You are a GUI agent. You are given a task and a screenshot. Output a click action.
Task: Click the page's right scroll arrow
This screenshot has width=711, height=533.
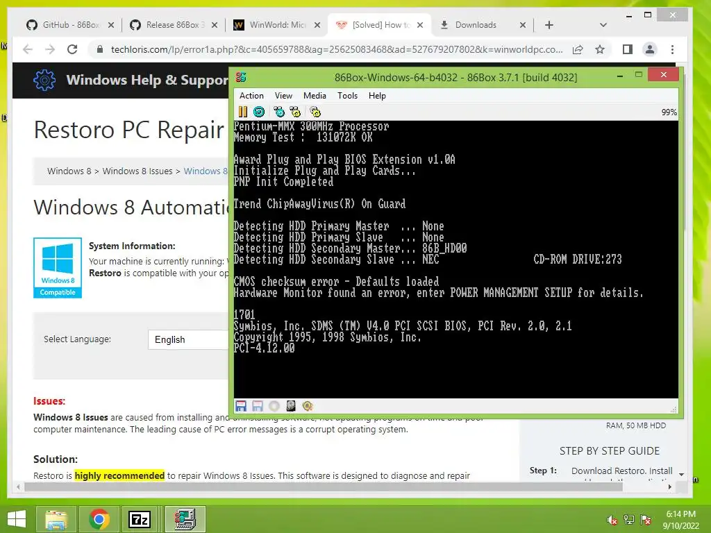pos(670,487)
